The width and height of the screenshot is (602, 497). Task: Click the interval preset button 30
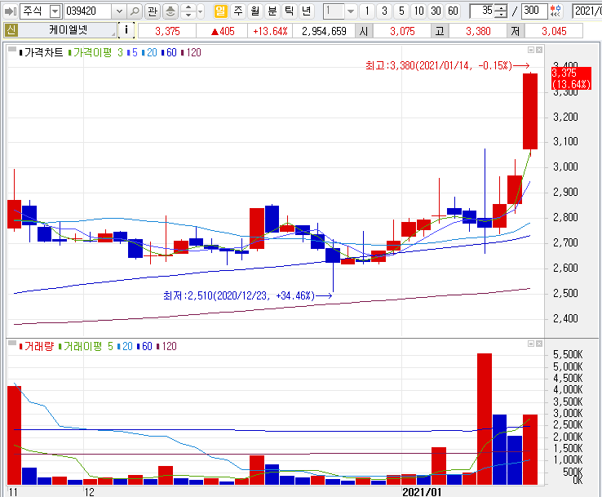coord(436,11)
